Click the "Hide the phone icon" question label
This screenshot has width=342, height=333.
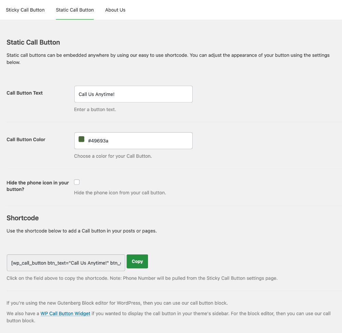(38, 186)
